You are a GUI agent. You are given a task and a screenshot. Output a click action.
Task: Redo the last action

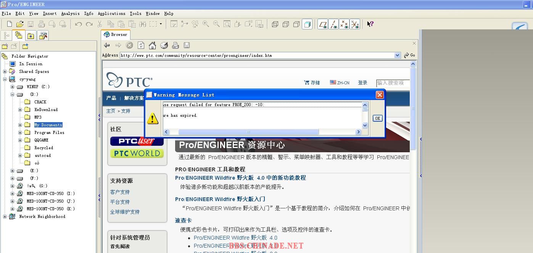point(89,24)
